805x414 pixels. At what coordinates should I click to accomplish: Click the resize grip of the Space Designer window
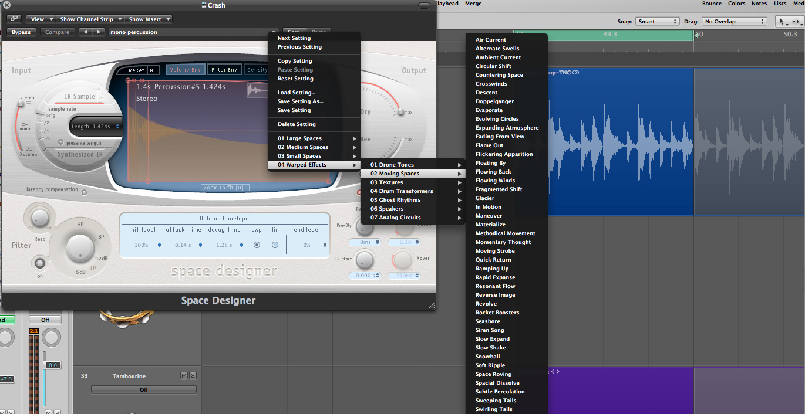[432, 305]
